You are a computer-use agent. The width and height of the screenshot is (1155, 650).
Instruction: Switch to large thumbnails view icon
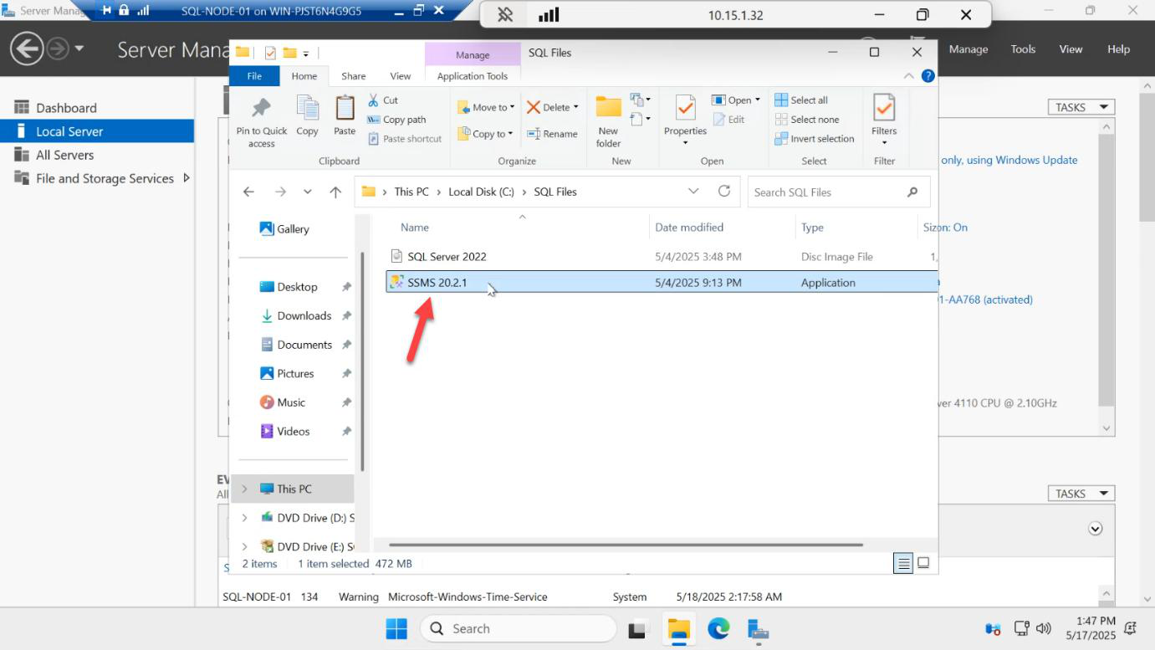click(923, 563)
